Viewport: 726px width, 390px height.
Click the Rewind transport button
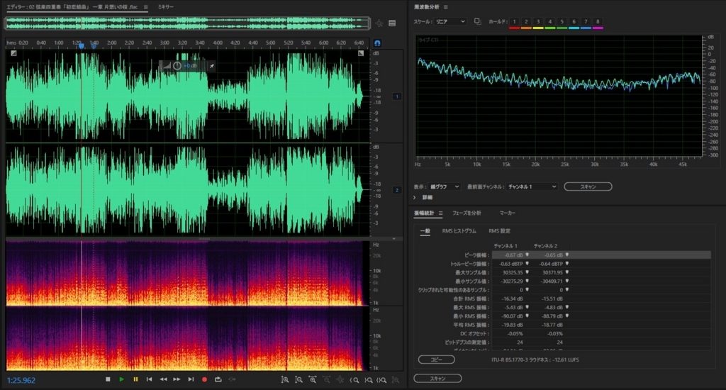click(x=164, y=379)
